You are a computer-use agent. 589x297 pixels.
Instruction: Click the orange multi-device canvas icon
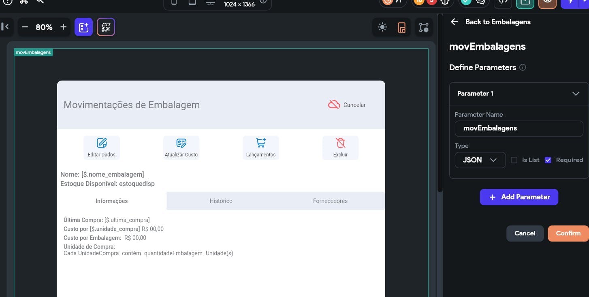401,28
